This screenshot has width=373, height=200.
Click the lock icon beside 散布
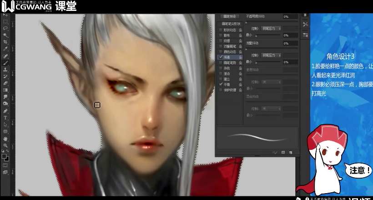(x=240, y=35)
